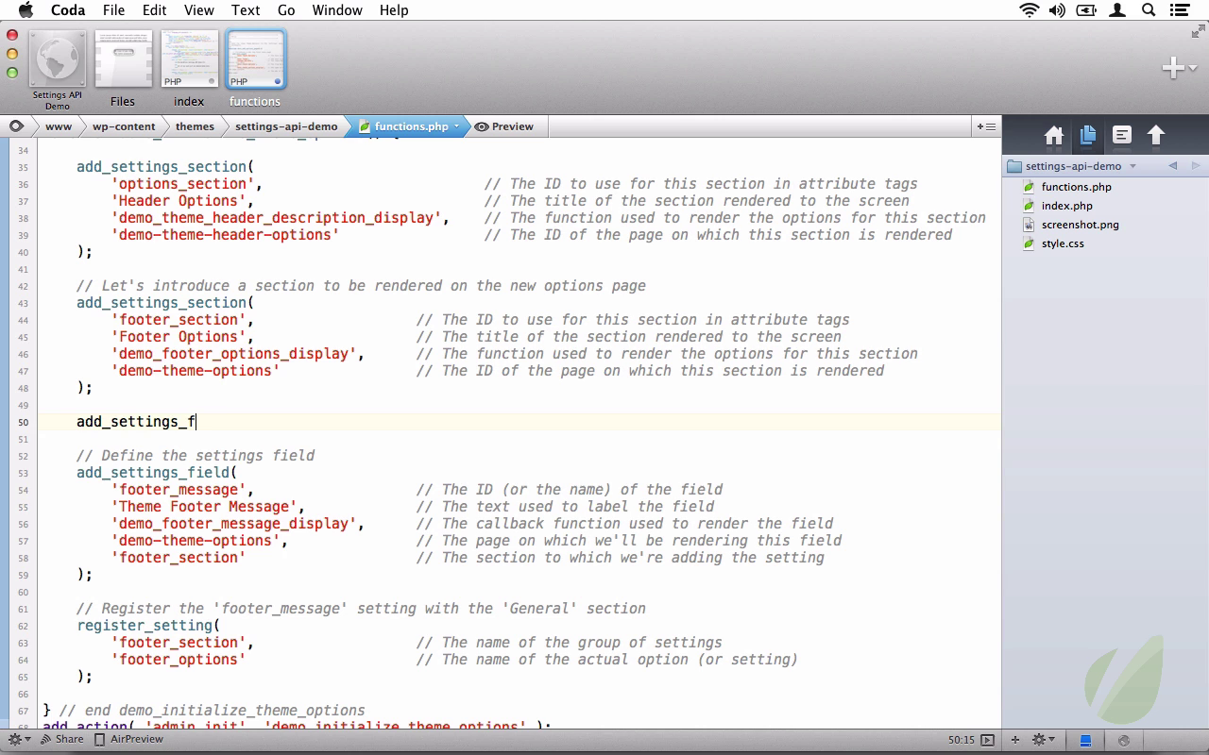Click line number 43 in the gutter
The height and width of the screenshot is (755, 1209).
(x=23, y=304)
